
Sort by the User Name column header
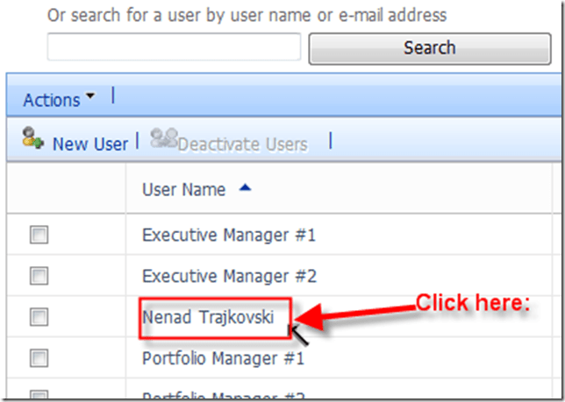[x=183, y=189]
